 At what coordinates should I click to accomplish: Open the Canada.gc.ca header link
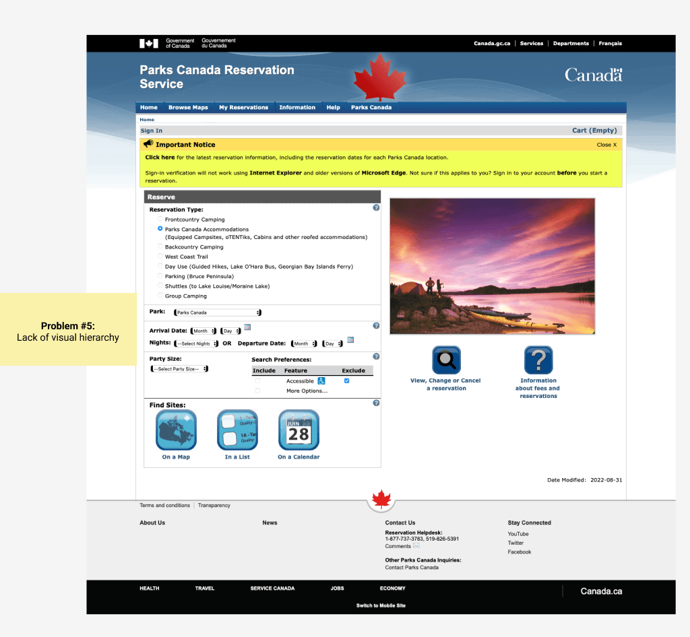(492, 43)
